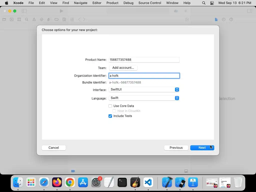Click the date and time in menu bar
Screen dimensions: 256x192
[x=234, y=3]
